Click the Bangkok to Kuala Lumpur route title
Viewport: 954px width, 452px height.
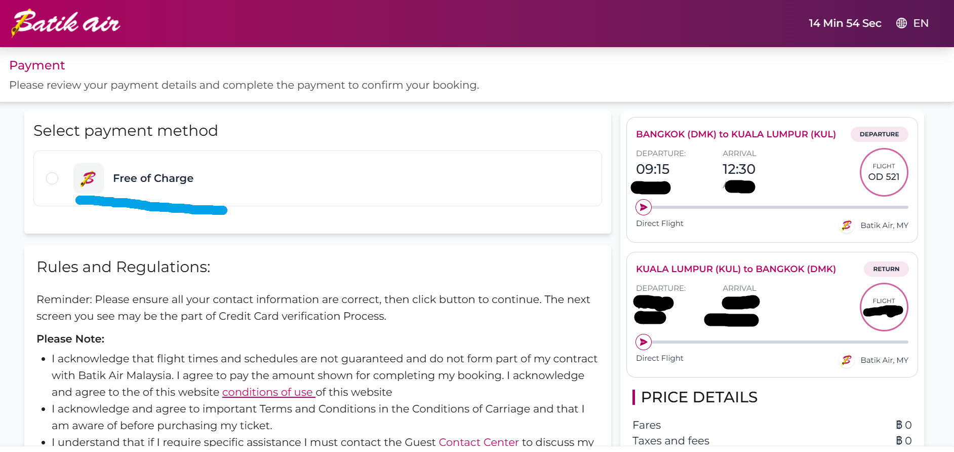(736, 134)
